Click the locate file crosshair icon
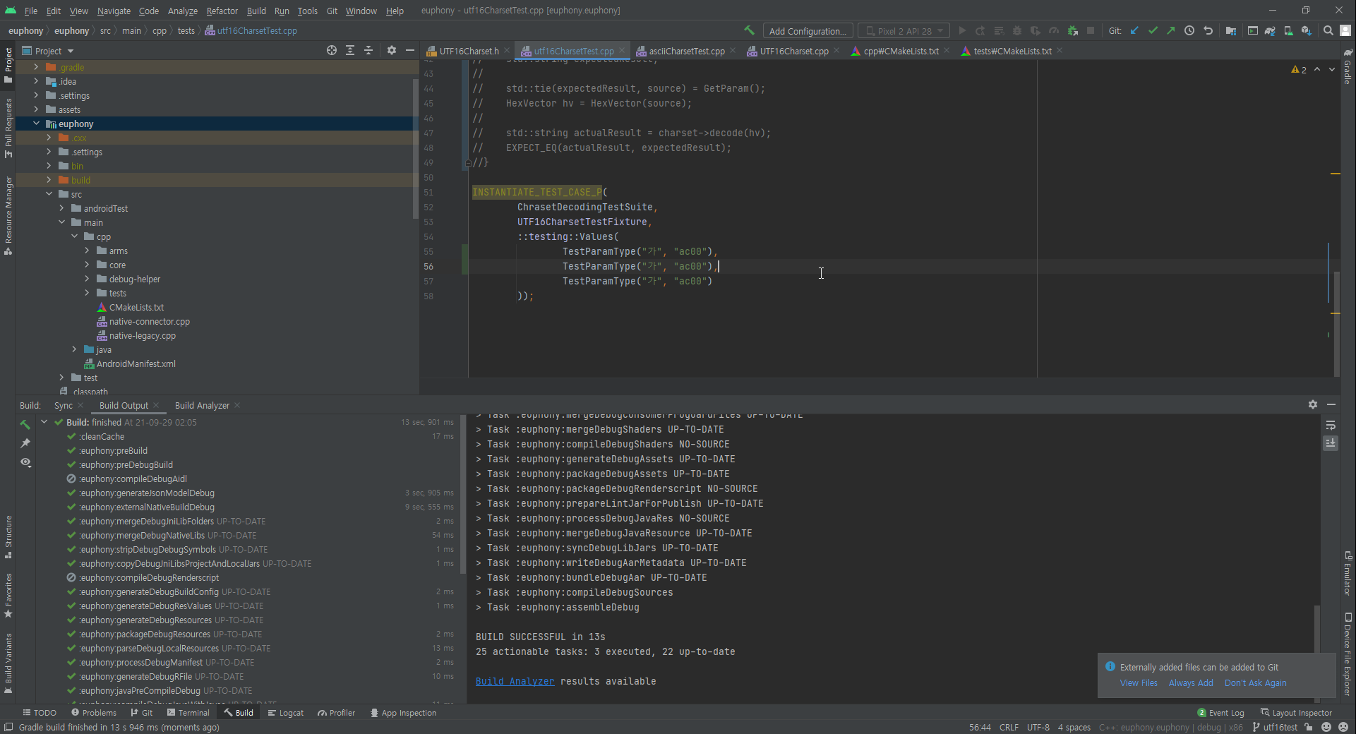Image resolution: width=1356 pixels, height=734 pixels. tap(332, 50)
